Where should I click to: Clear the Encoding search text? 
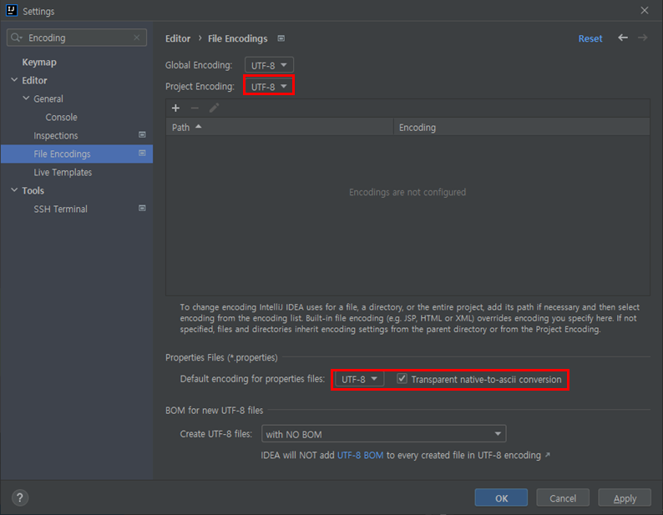coord(137,38)
